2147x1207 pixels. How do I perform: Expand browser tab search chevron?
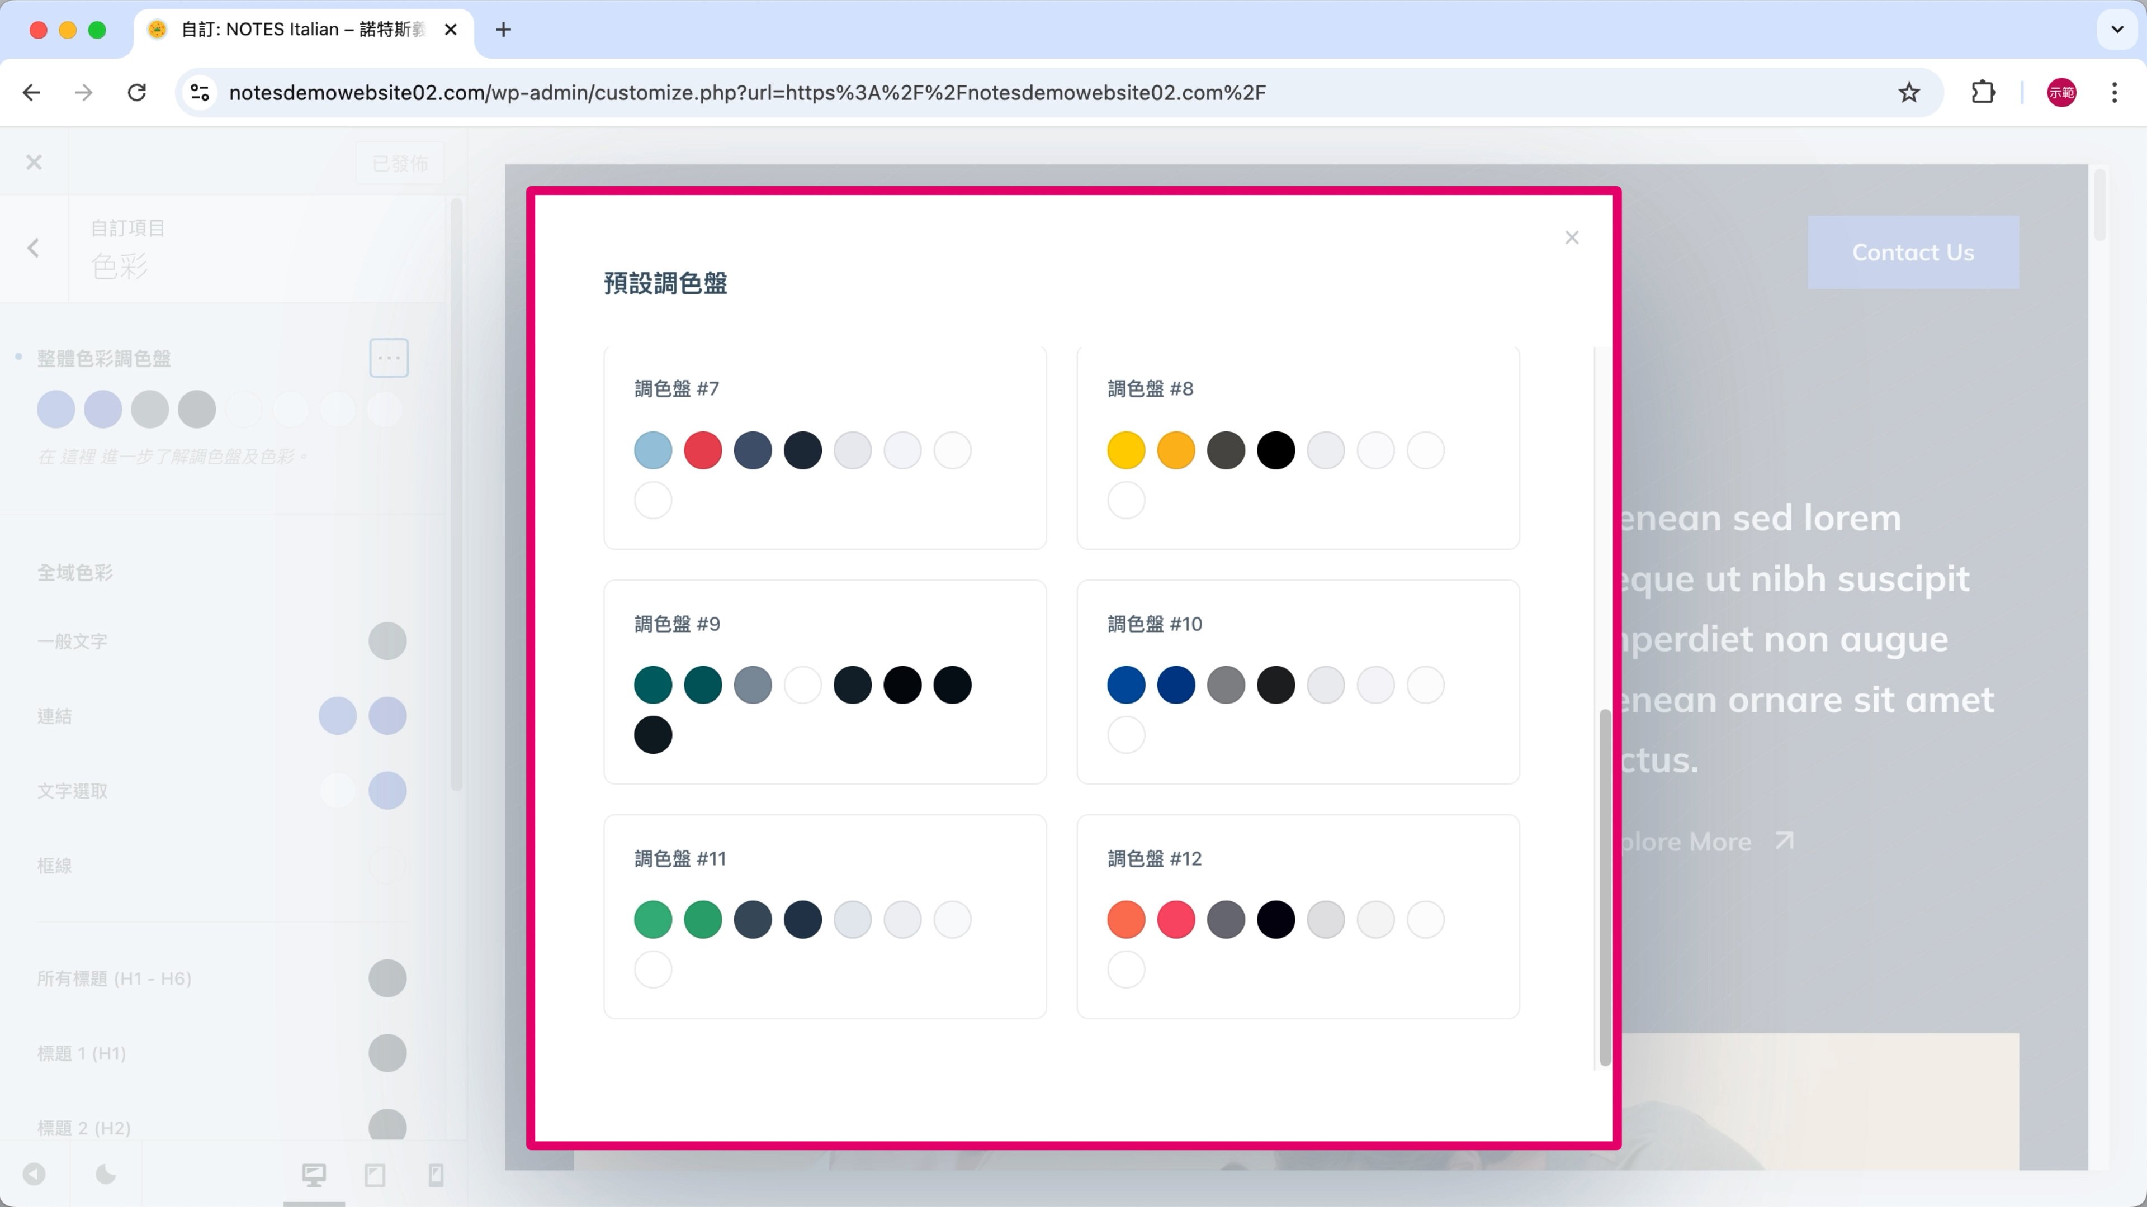click(2116, 29)
